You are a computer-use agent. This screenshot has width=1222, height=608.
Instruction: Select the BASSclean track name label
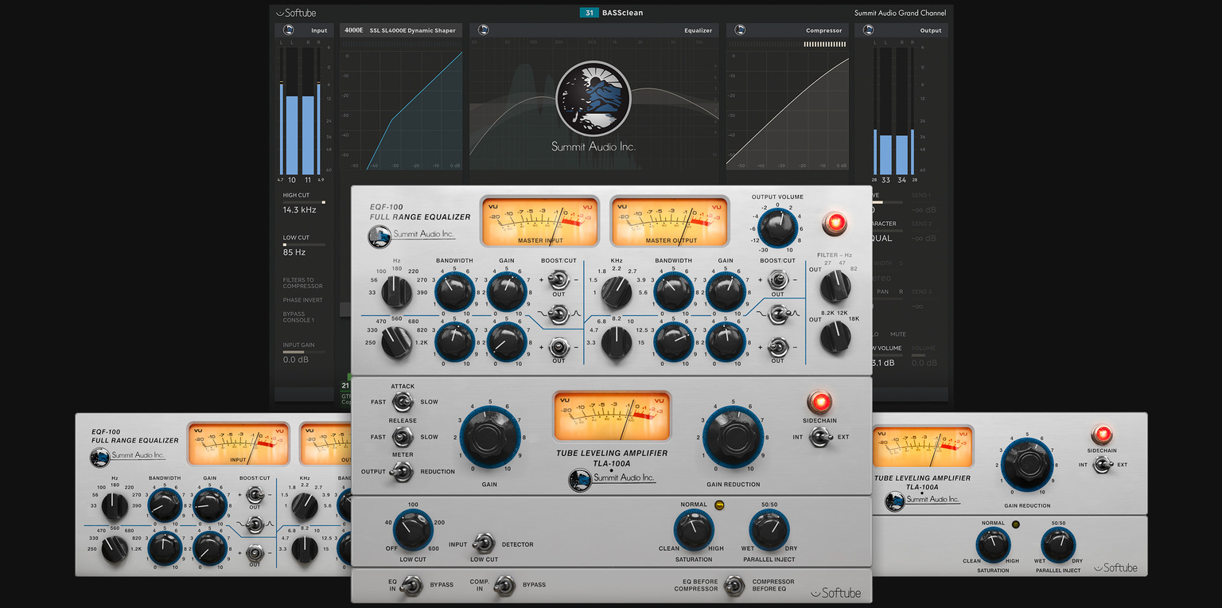pyautogui.click(x=623, y=13)
